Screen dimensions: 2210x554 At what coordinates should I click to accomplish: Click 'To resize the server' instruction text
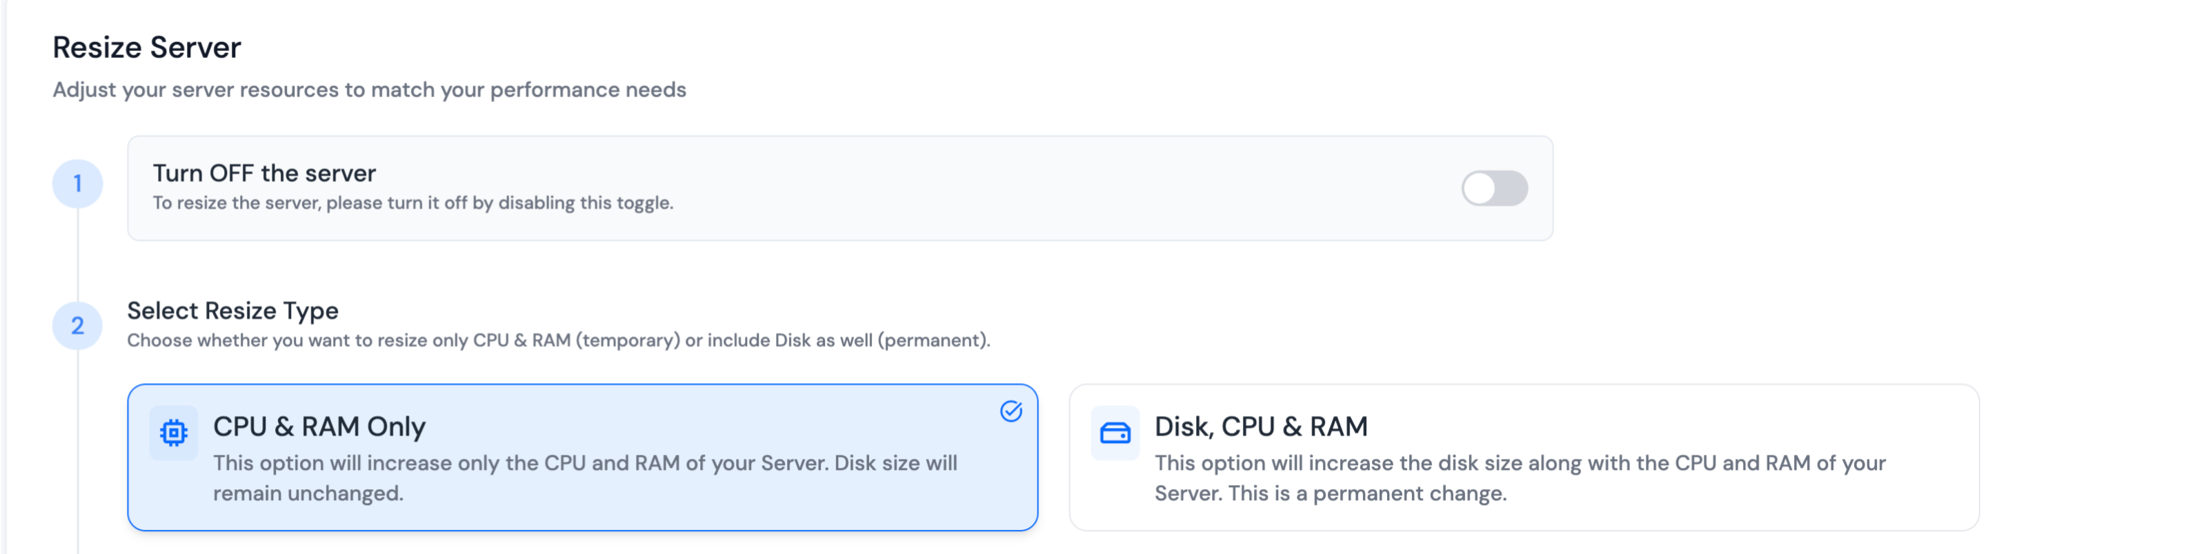[x=412, y=203]
